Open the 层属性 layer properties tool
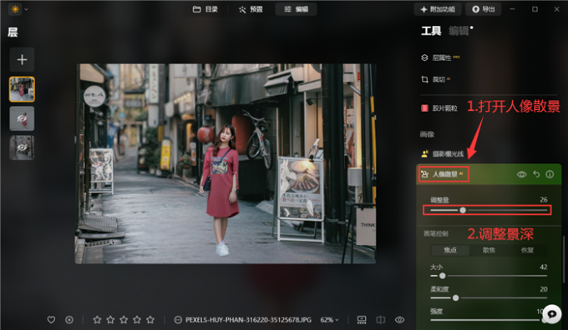Screen dimensions: 568x330 [440, 57]
